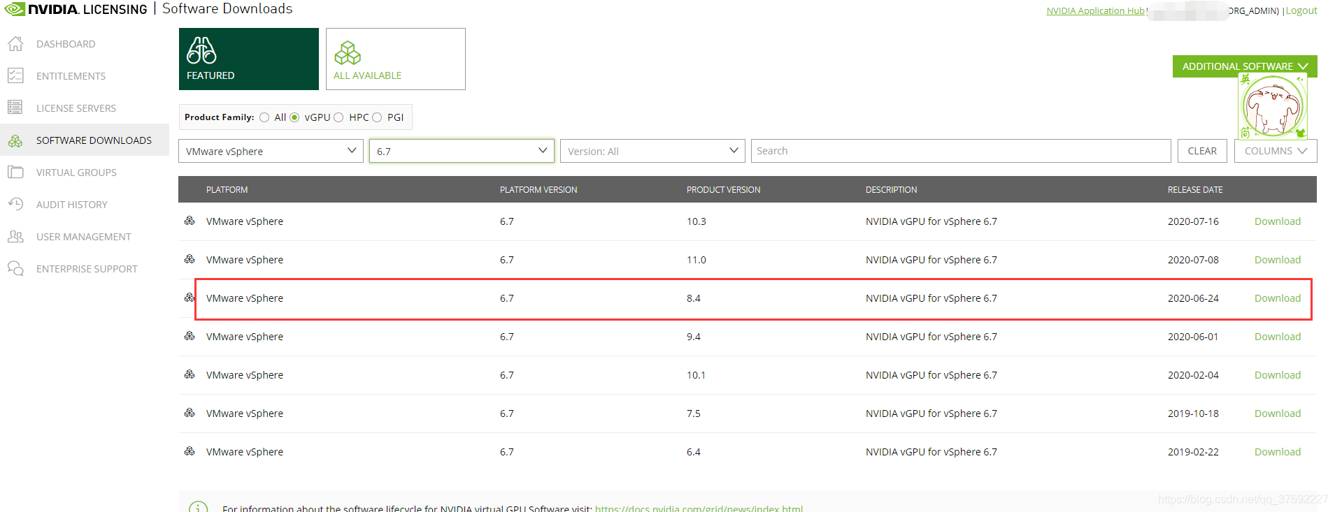
Task: Click the Dashboard home icon
Action: [x=15, y=43]
